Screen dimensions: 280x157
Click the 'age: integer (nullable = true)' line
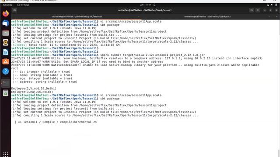(x=42, y=78)
